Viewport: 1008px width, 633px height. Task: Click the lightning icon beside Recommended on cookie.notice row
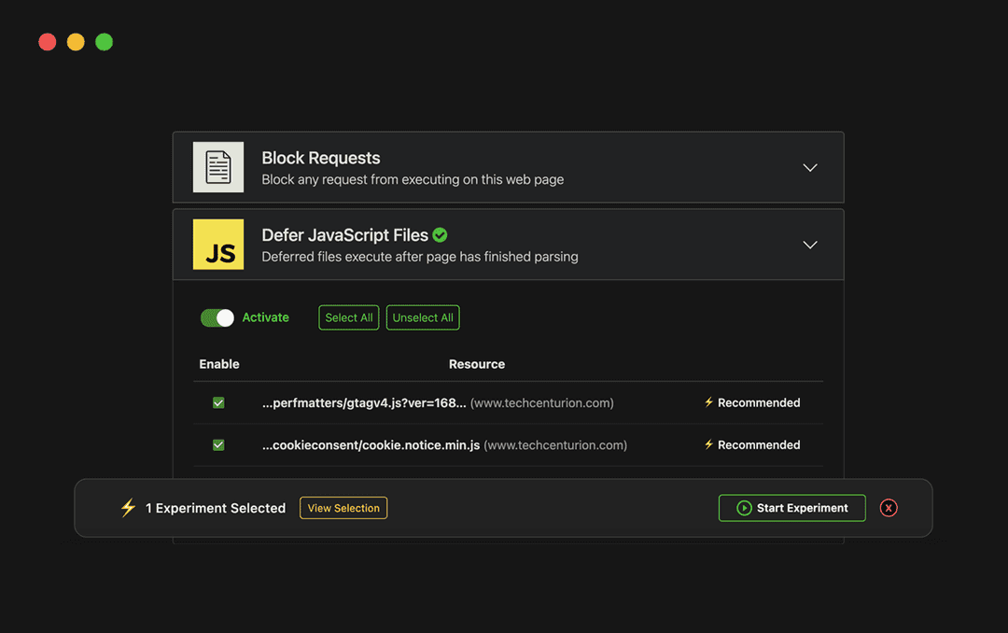[708, 444]
